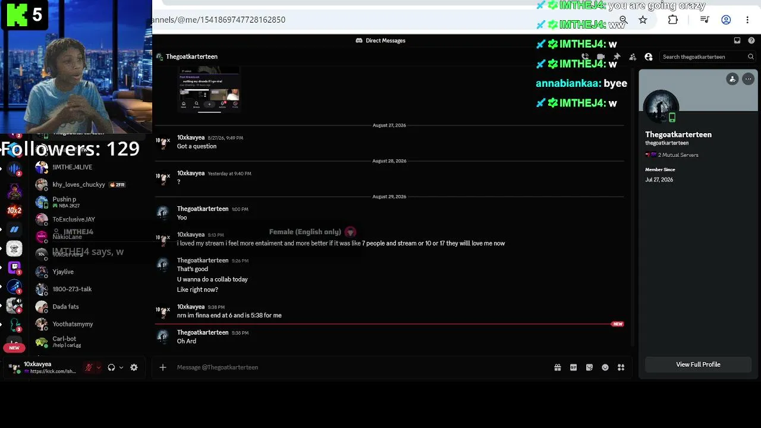Viewport: 761px width, 428px height.
Task: Open the 10xkavyea user panel profile
Action: pos(43,367)
